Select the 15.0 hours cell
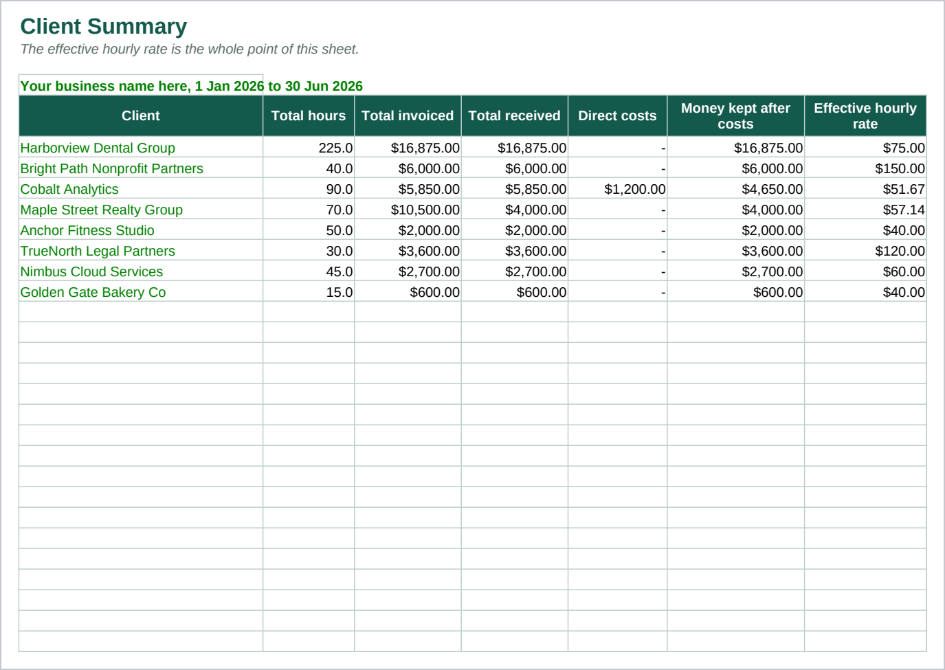This screenshot has width=945, height=670. pos(309,292)
